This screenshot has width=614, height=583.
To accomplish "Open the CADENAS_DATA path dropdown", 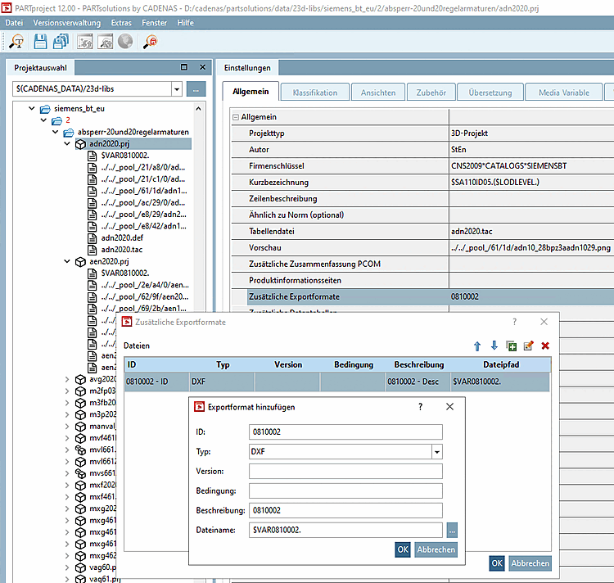I will (177, 88).
